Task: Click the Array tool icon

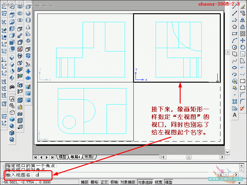Action: point(243,34)
